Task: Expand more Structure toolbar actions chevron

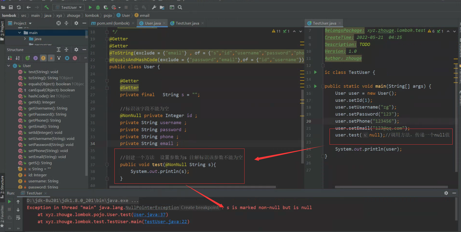Action: pos(85,58)
